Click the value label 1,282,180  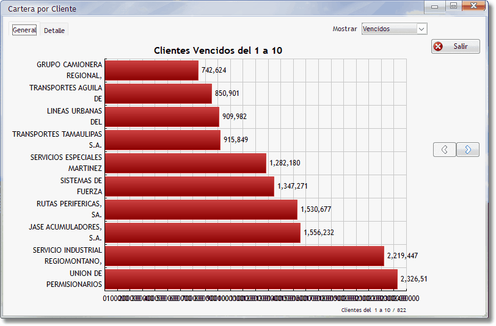point(285,163)
